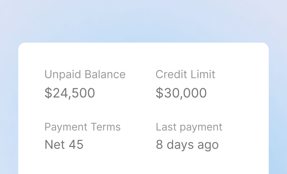Click the card's top-right rounded corner
This screenshot has width=287, height=174.
click(x=265, y=46)
